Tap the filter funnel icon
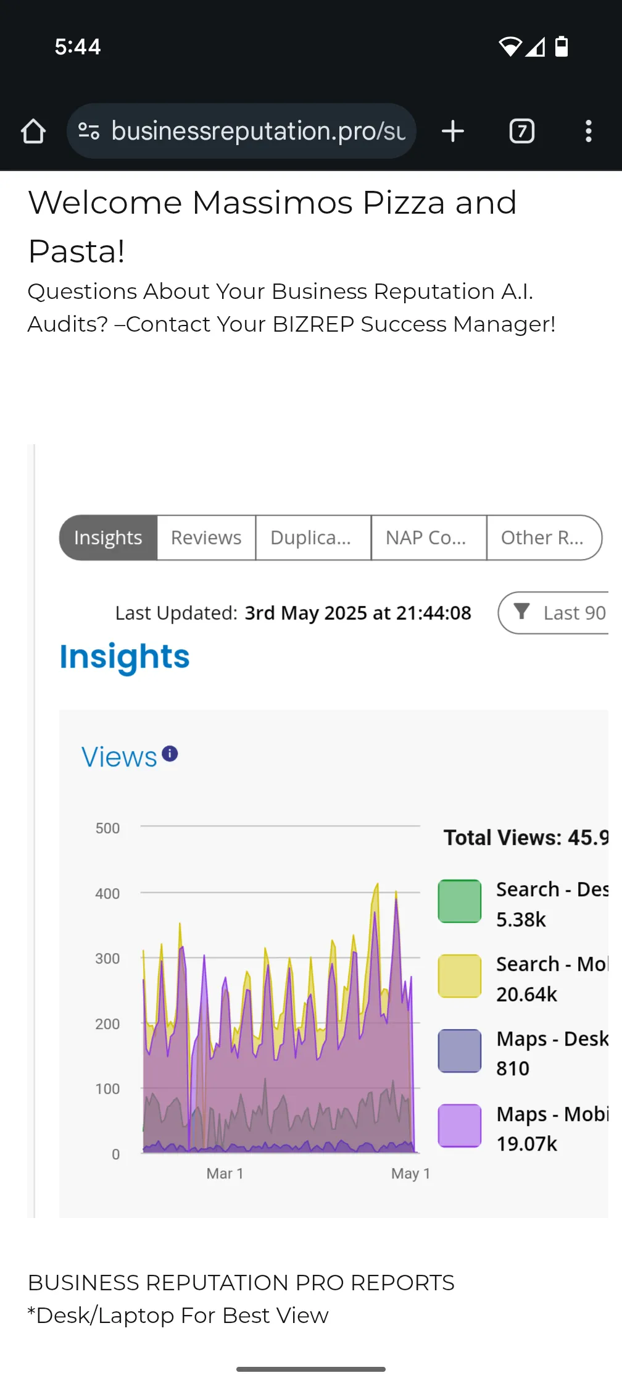 (521, 611)
